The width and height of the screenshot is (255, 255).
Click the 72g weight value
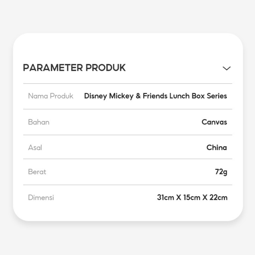[x=221, y=172]
